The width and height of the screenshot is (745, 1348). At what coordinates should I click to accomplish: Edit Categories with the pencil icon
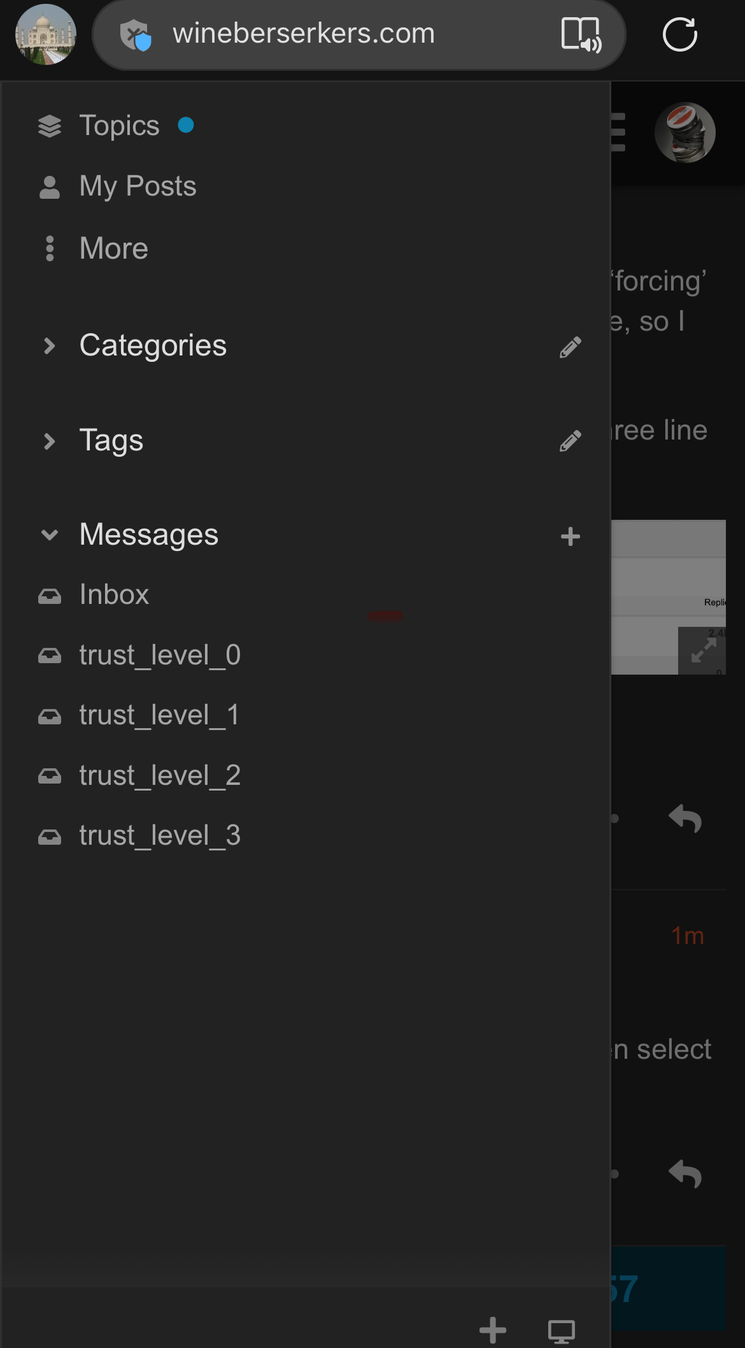pos(570,347)
